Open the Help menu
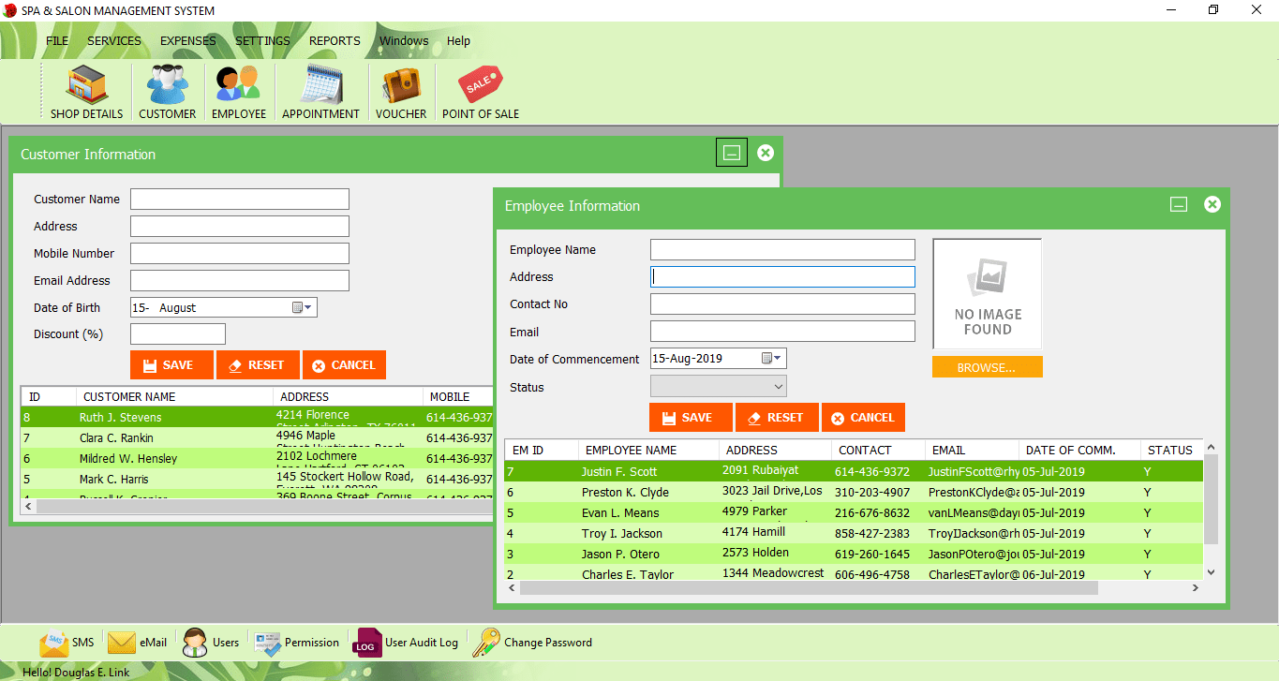Viewport: 1279px width, 681px height. click(458, 41)
